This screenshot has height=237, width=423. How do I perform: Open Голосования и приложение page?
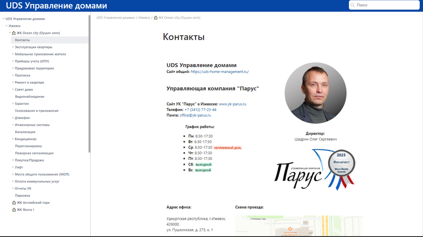click(x=37, y=111)
